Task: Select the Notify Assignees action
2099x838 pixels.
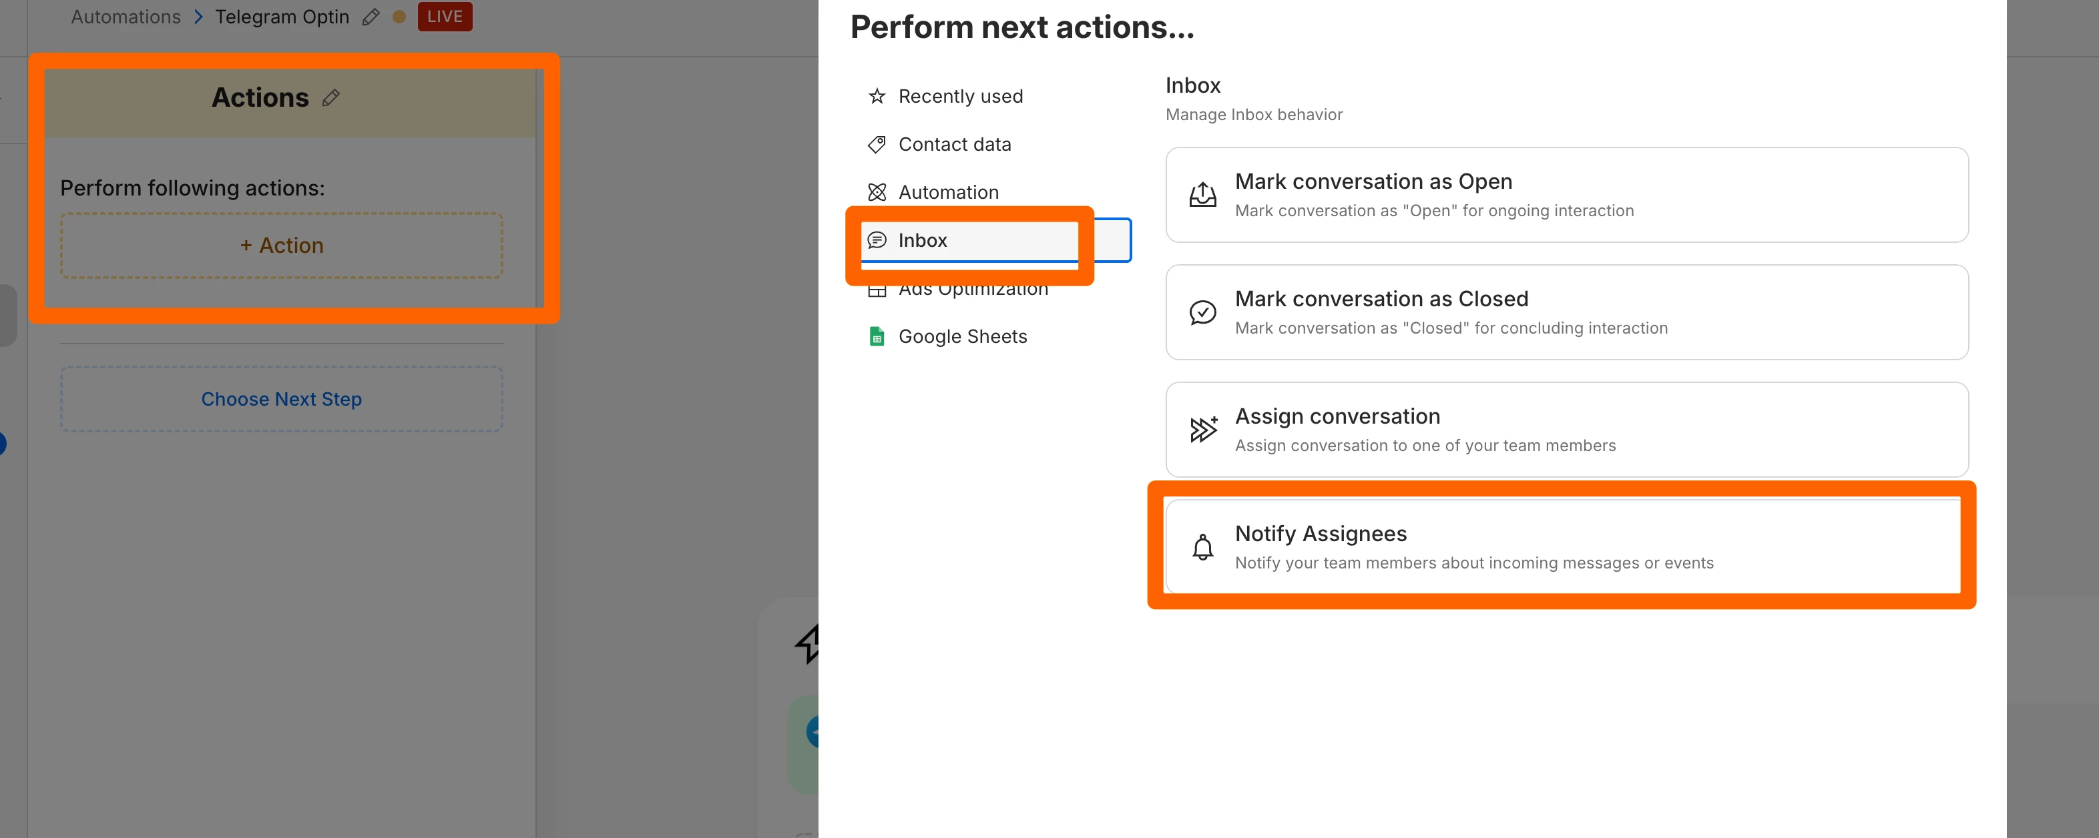Action: coord(1566,546)
